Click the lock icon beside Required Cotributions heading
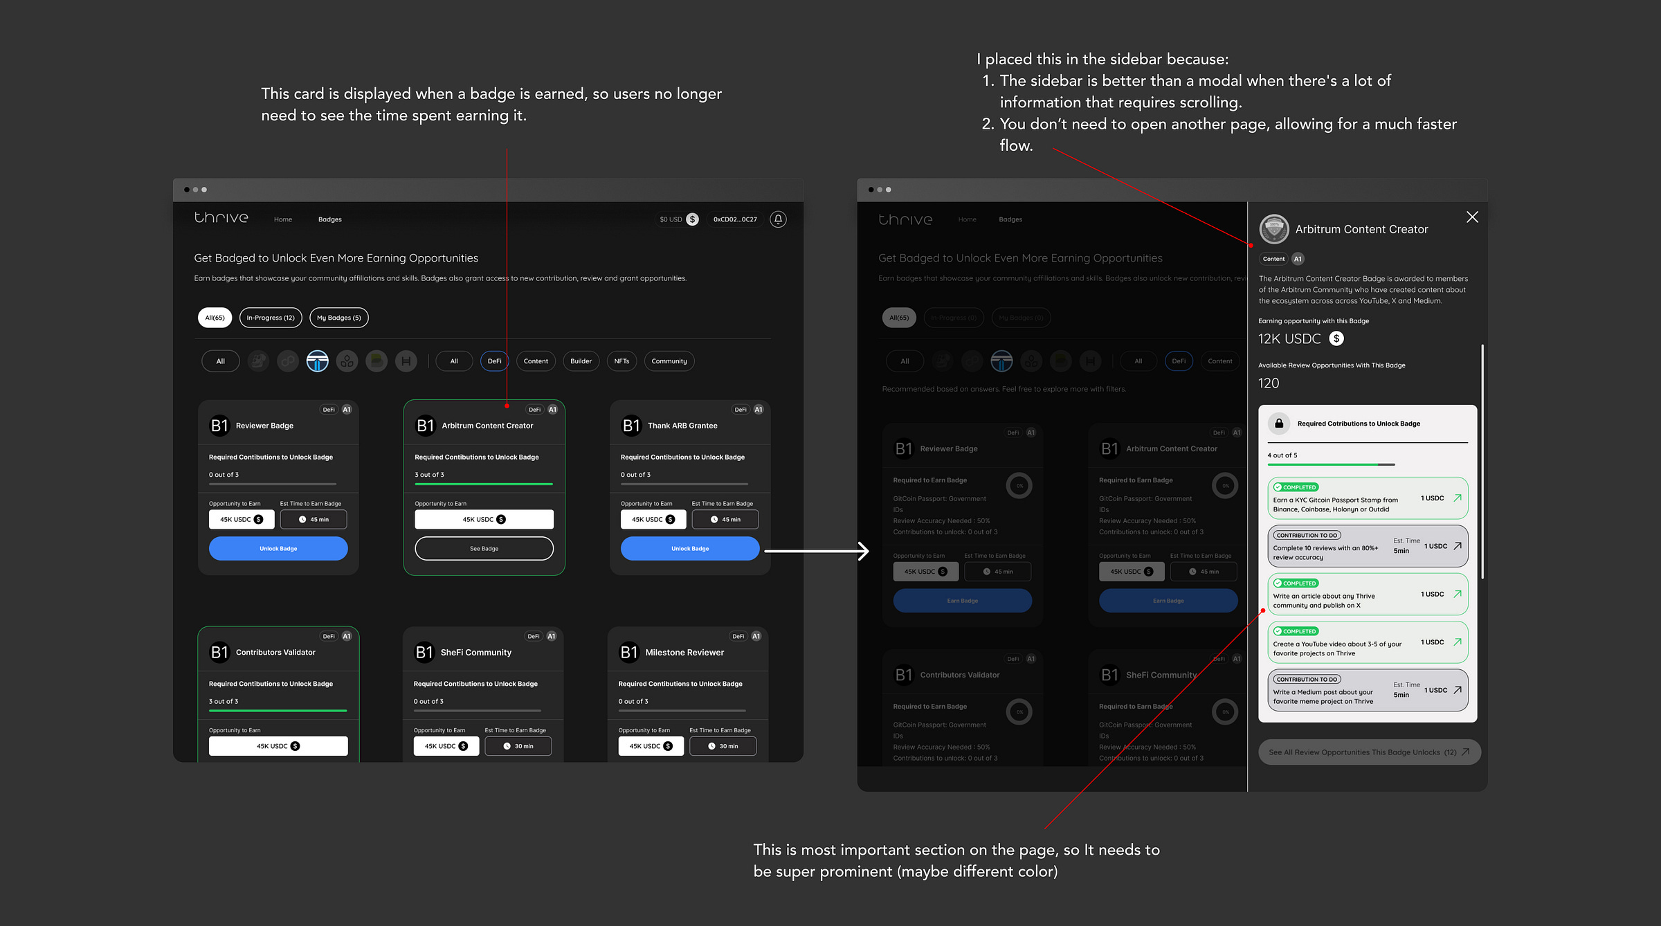Screen dimensions: 1661x926 point(1279,424)
